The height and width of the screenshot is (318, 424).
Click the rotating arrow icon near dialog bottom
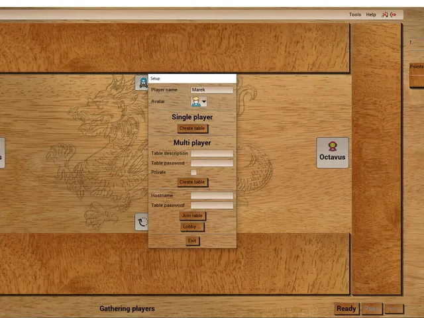pyautogui.click(x=142, y=222)
